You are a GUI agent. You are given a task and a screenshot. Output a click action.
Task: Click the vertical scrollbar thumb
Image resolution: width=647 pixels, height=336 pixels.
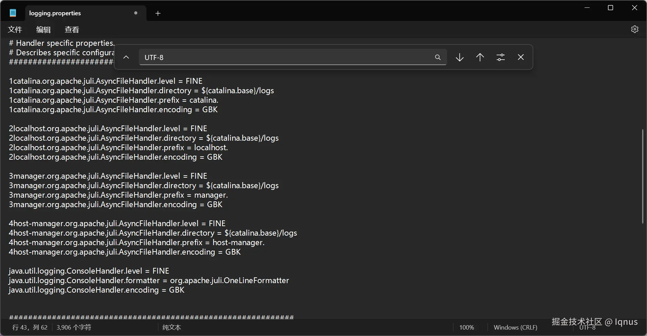pyautogui.click(x=642, y=176)
